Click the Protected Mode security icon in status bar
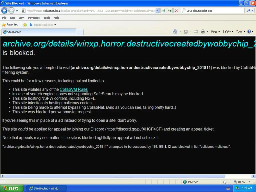The image size is (256, 192). pyautogui.click(x=225, y=182)
